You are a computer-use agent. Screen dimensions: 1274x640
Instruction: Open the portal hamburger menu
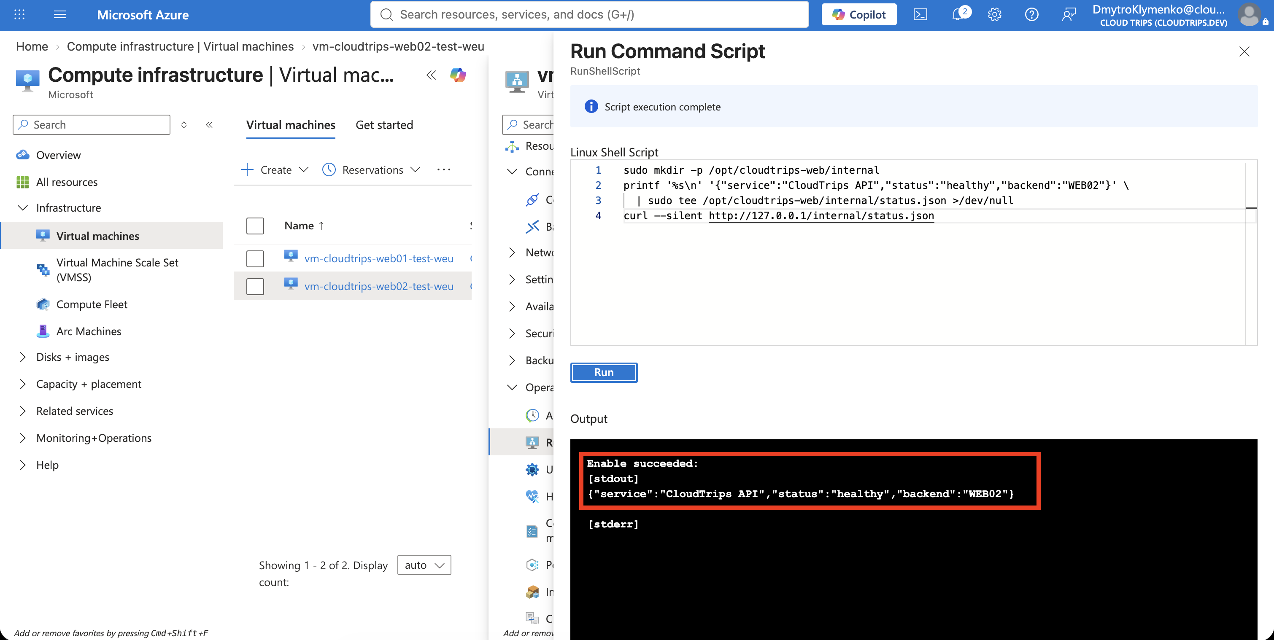pyautogui.click(x=60, y=15)
